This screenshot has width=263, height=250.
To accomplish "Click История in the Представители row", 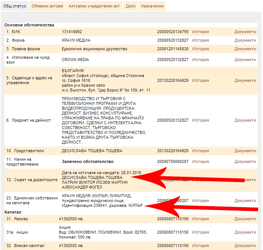I will (200, 151).
